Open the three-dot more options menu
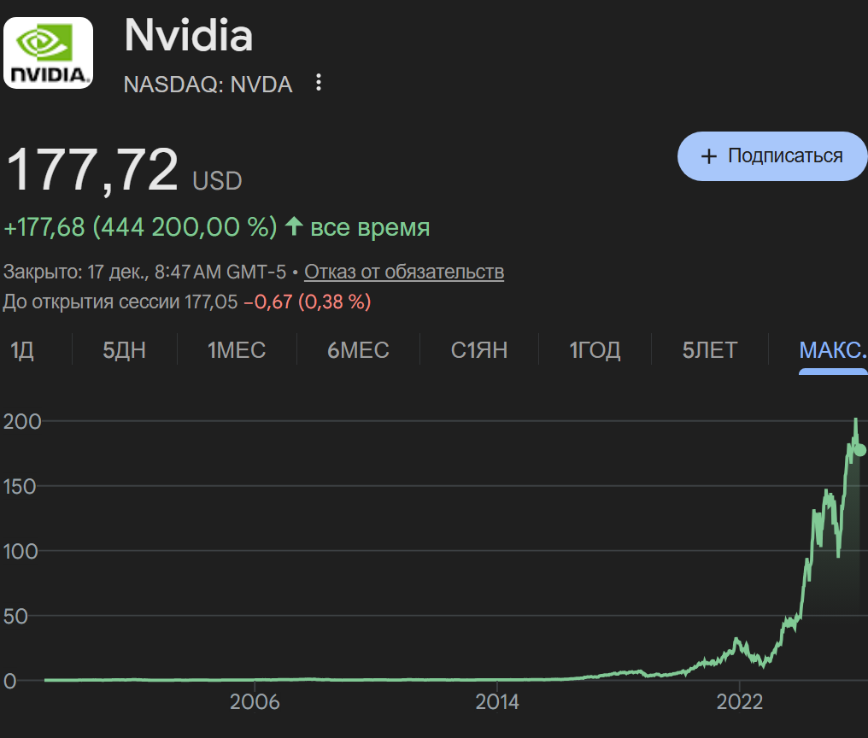Viewport: 868px width, 738px height. 319,83
